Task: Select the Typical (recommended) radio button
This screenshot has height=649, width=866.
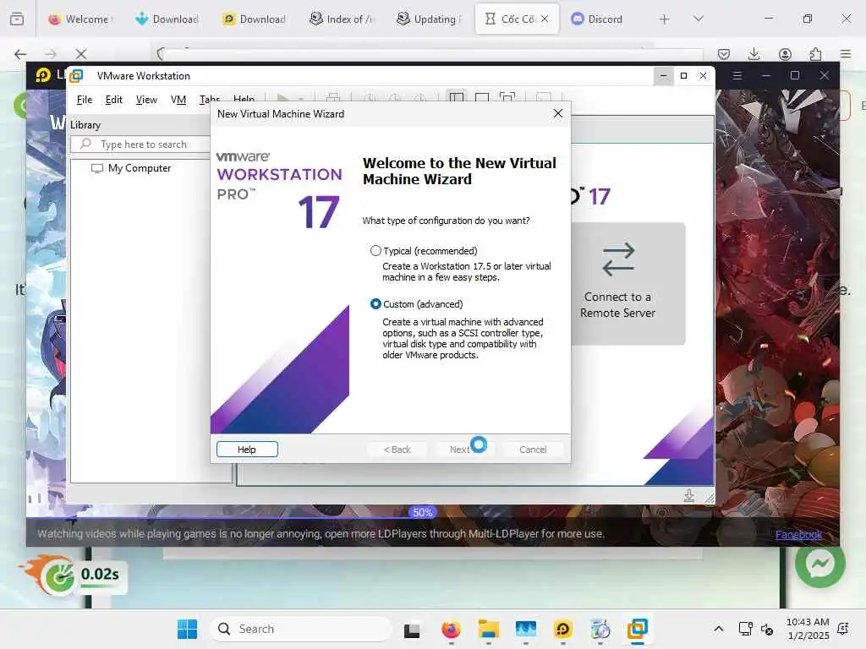Action: click(x=375, y=250)
